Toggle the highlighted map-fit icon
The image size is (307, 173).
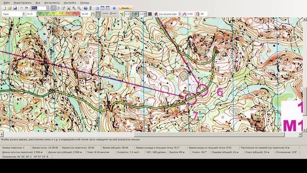[98, 14]
